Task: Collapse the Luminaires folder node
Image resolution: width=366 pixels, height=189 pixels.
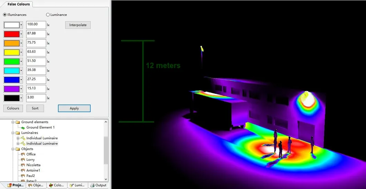Action: (x=13, y=133)
